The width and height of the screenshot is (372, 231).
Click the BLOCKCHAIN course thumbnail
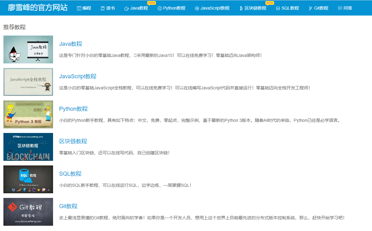coord(28,147)
